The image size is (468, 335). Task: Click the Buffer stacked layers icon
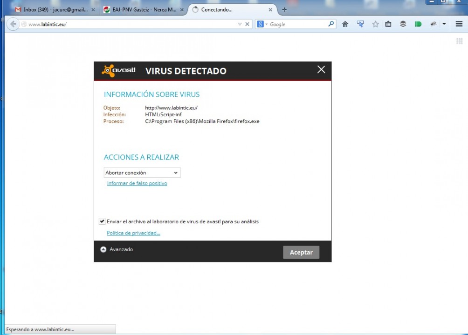tap(403, 24)
